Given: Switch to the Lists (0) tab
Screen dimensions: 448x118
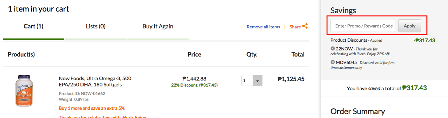Looking at the screenshot, I should [x=96, y=26].
